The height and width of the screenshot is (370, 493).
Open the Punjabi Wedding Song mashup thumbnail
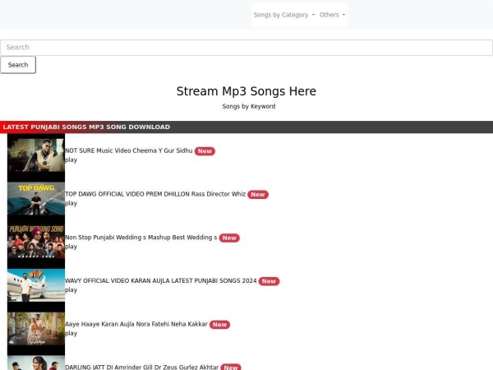[36, 243]
